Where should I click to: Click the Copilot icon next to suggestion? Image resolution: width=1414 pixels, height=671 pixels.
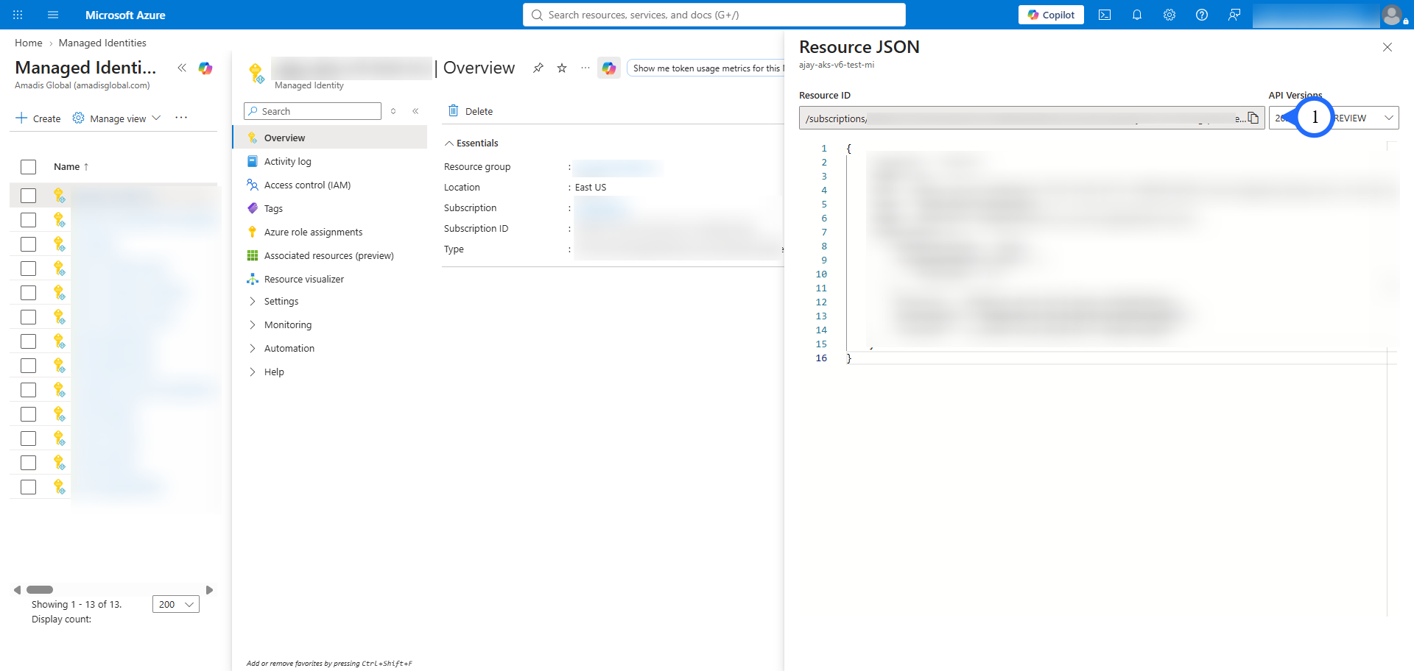pyautogui.click(x=609, y=68)
